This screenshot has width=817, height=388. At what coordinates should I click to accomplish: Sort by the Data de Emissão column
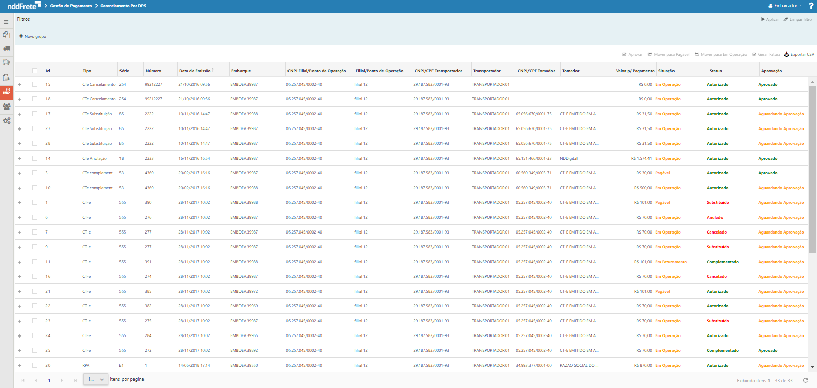click(195, 71)
